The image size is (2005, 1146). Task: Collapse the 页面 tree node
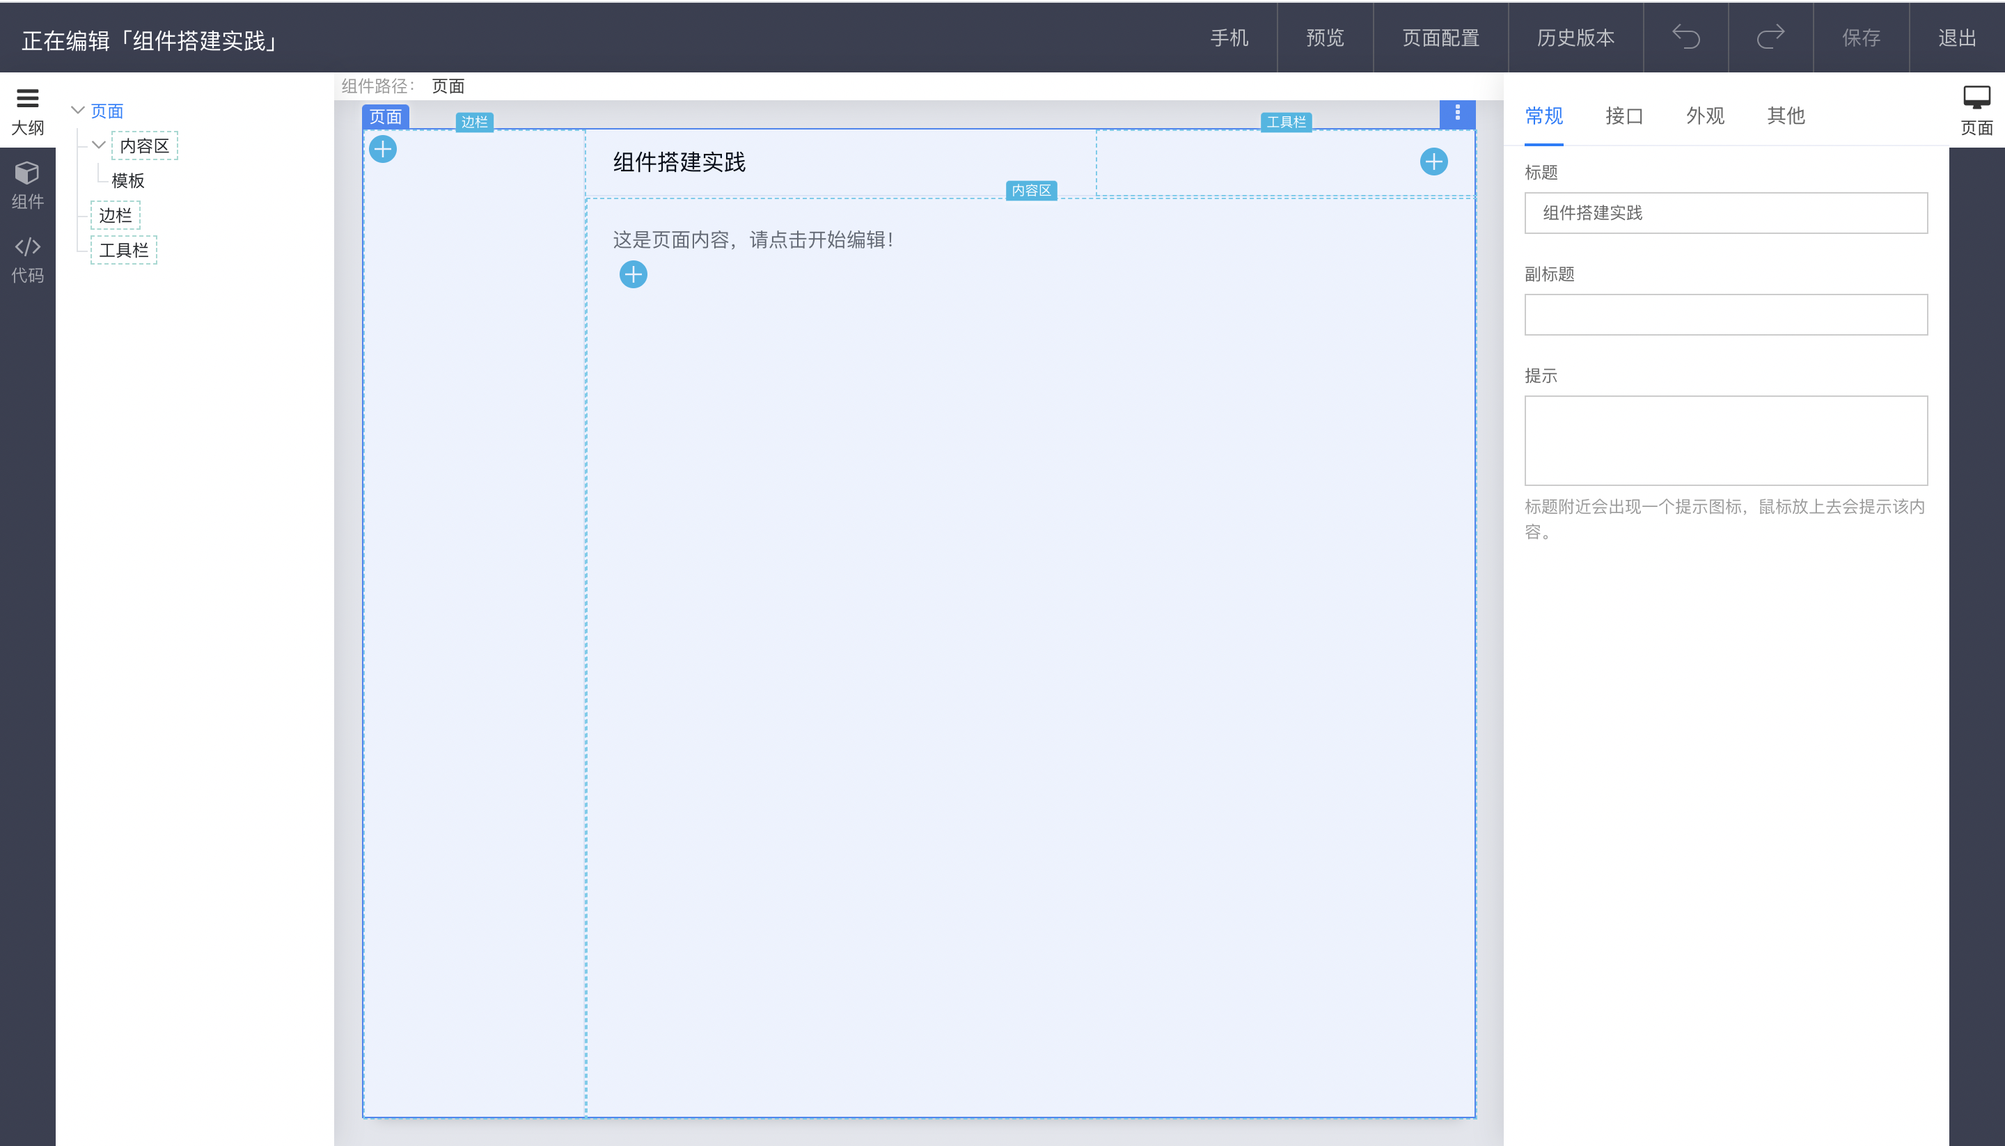coord(78,110)
